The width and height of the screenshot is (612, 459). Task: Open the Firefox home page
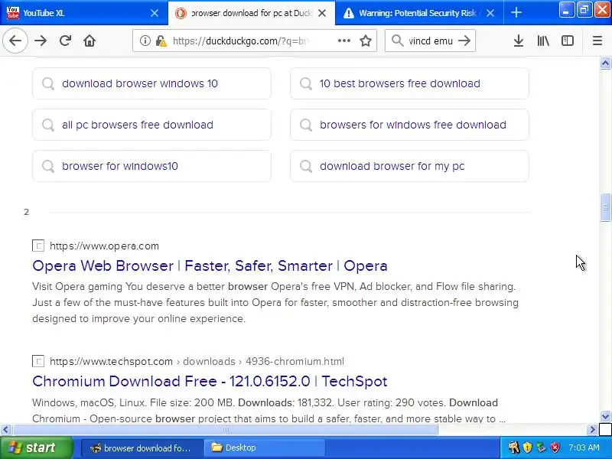(90, 41)
